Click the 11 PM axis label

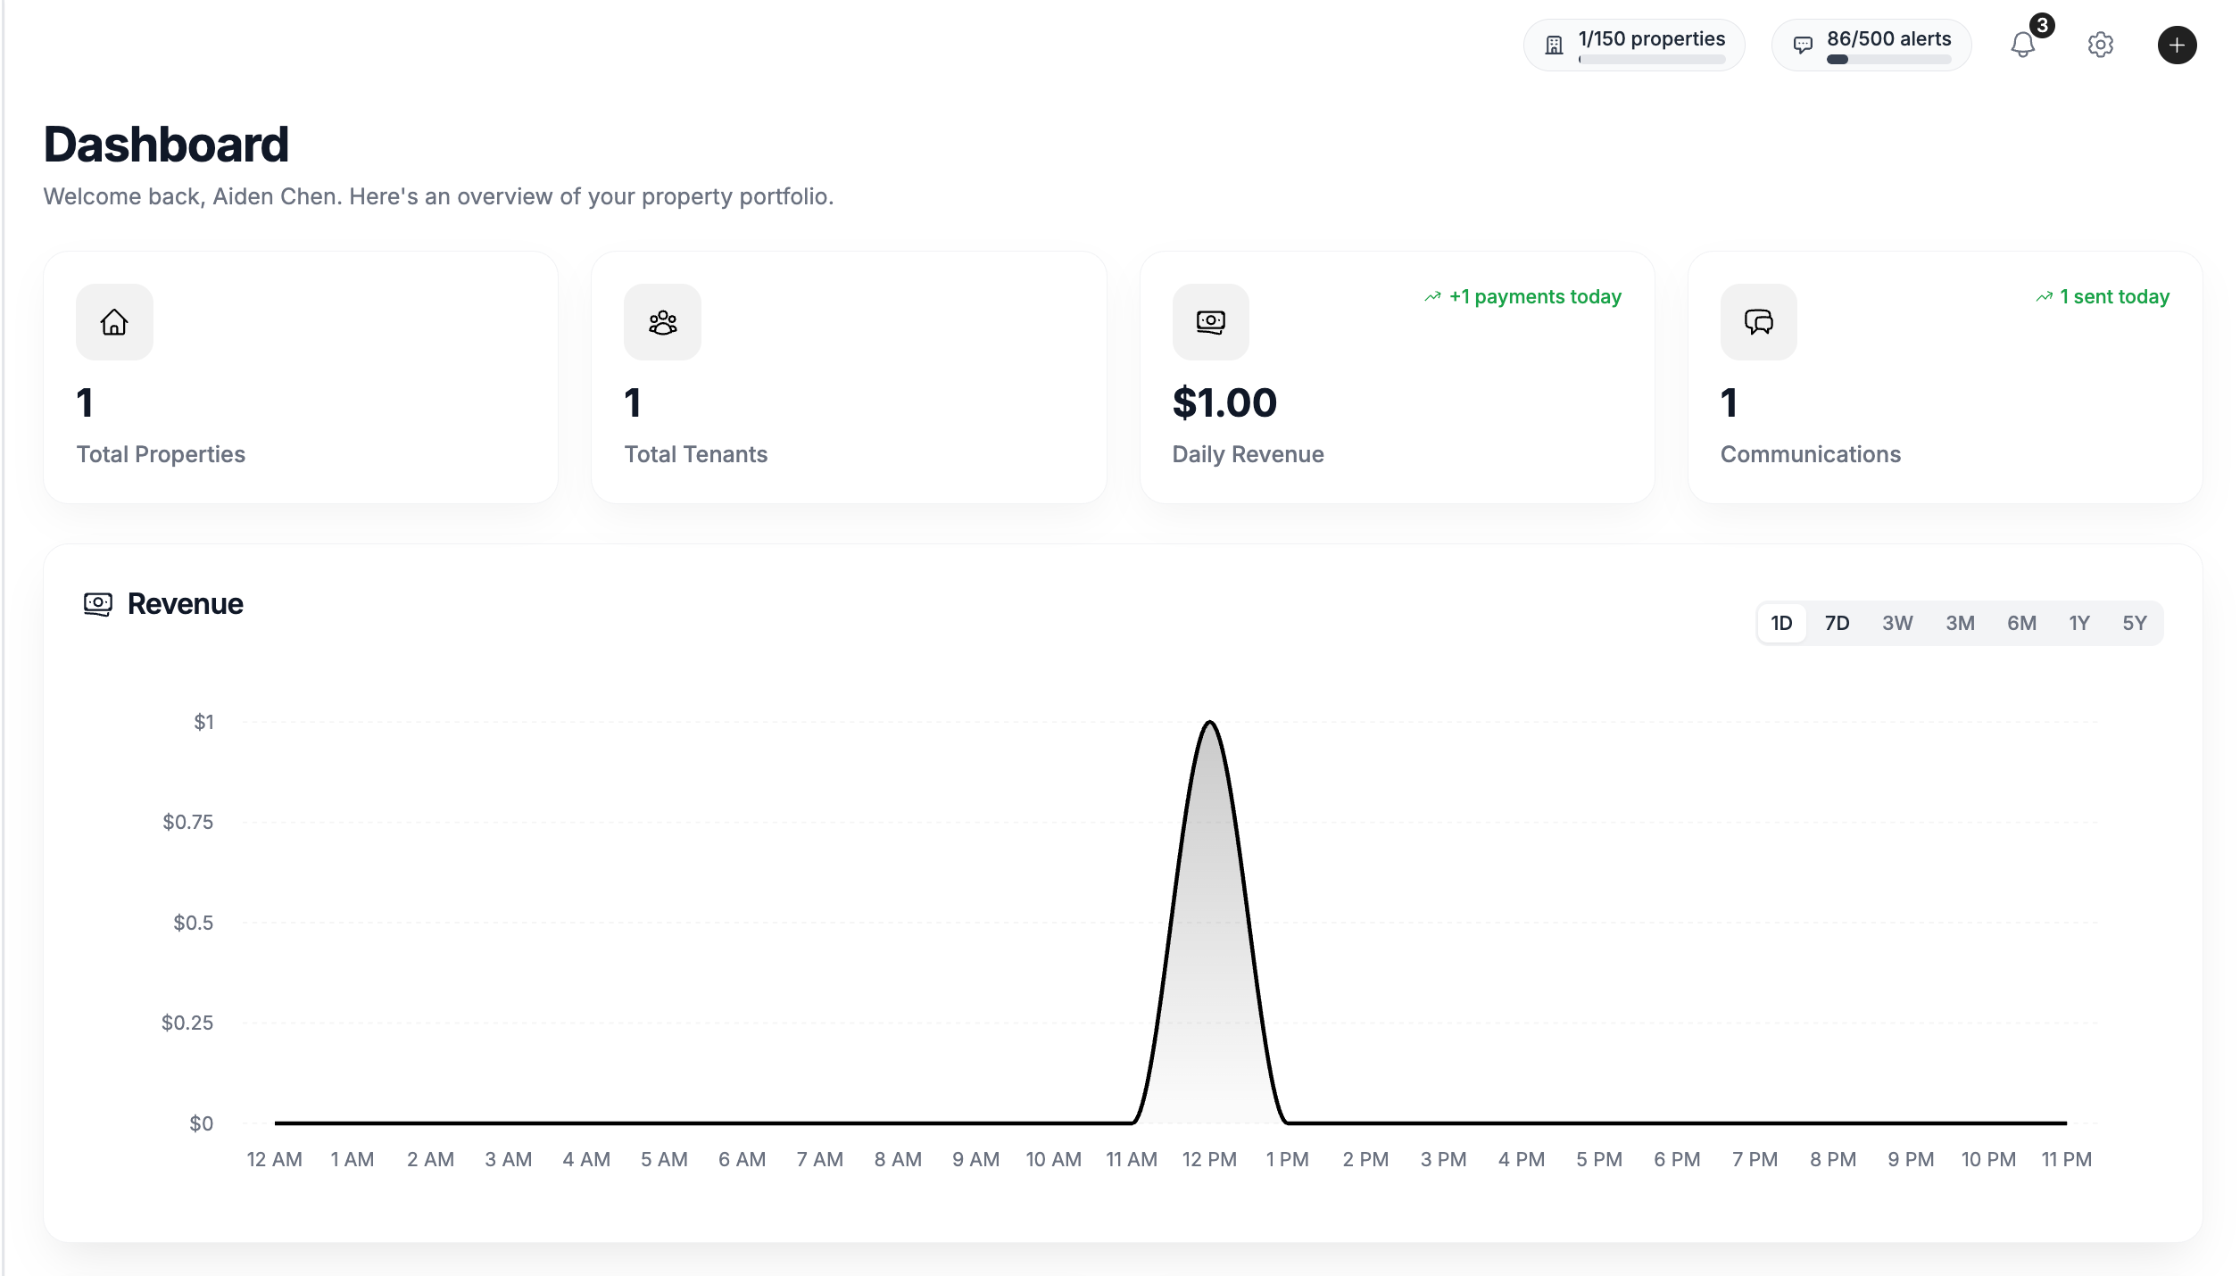coord(2066,1159)
